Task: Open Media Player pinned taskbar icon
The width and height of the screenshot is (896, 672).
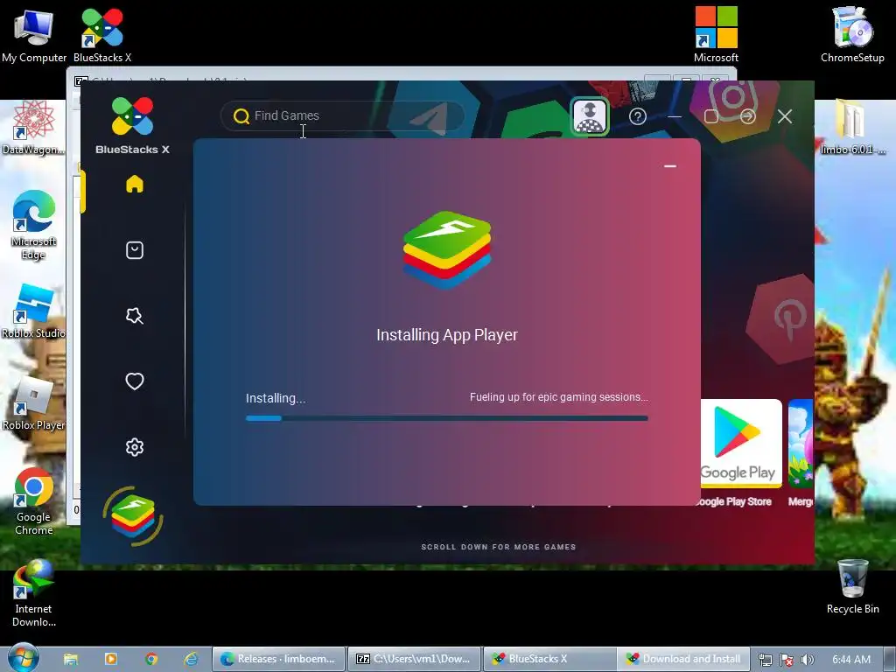Action: [111, 659]
